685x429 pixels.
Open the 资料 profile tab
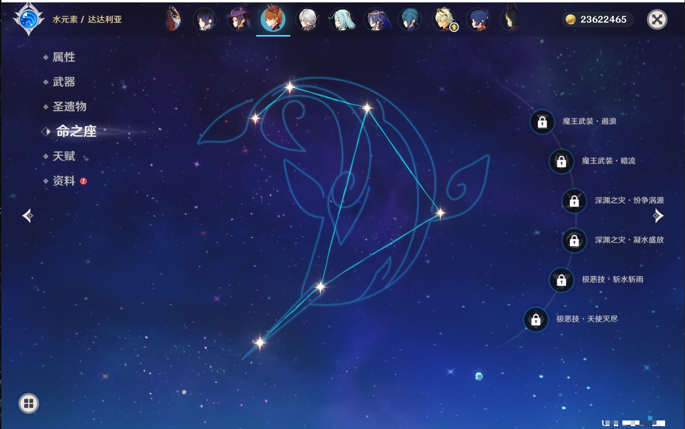[64, 181]
